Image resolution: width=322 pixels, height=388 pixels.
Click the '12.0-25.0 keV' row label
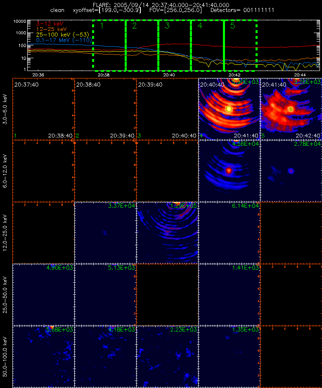[x=5, y=233]
